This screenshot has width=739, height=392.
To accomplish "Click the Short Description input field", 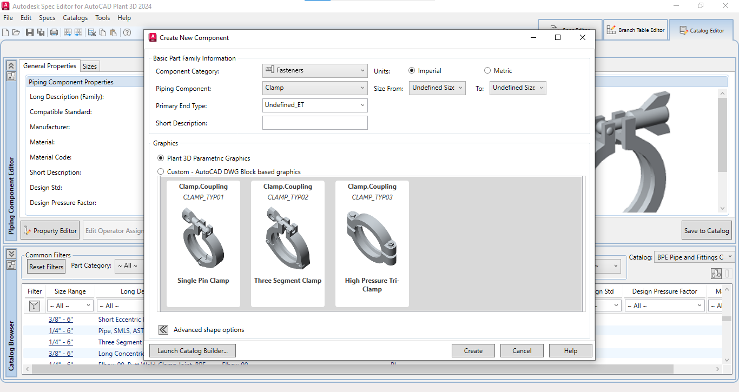I will (x=315, y=123).
